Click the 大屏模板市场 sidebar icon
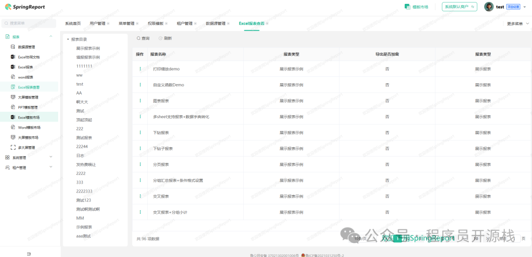The width and height of the screenshot is (532, 257). (13, 137)
